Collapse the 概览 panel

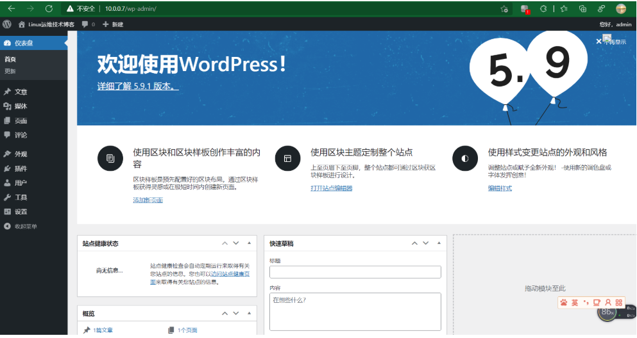point(249,313)
